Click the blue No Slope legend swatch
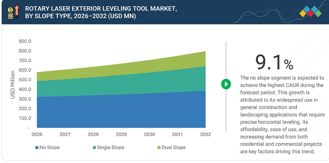This screenshot has width=329, height=163. [37, 148]
